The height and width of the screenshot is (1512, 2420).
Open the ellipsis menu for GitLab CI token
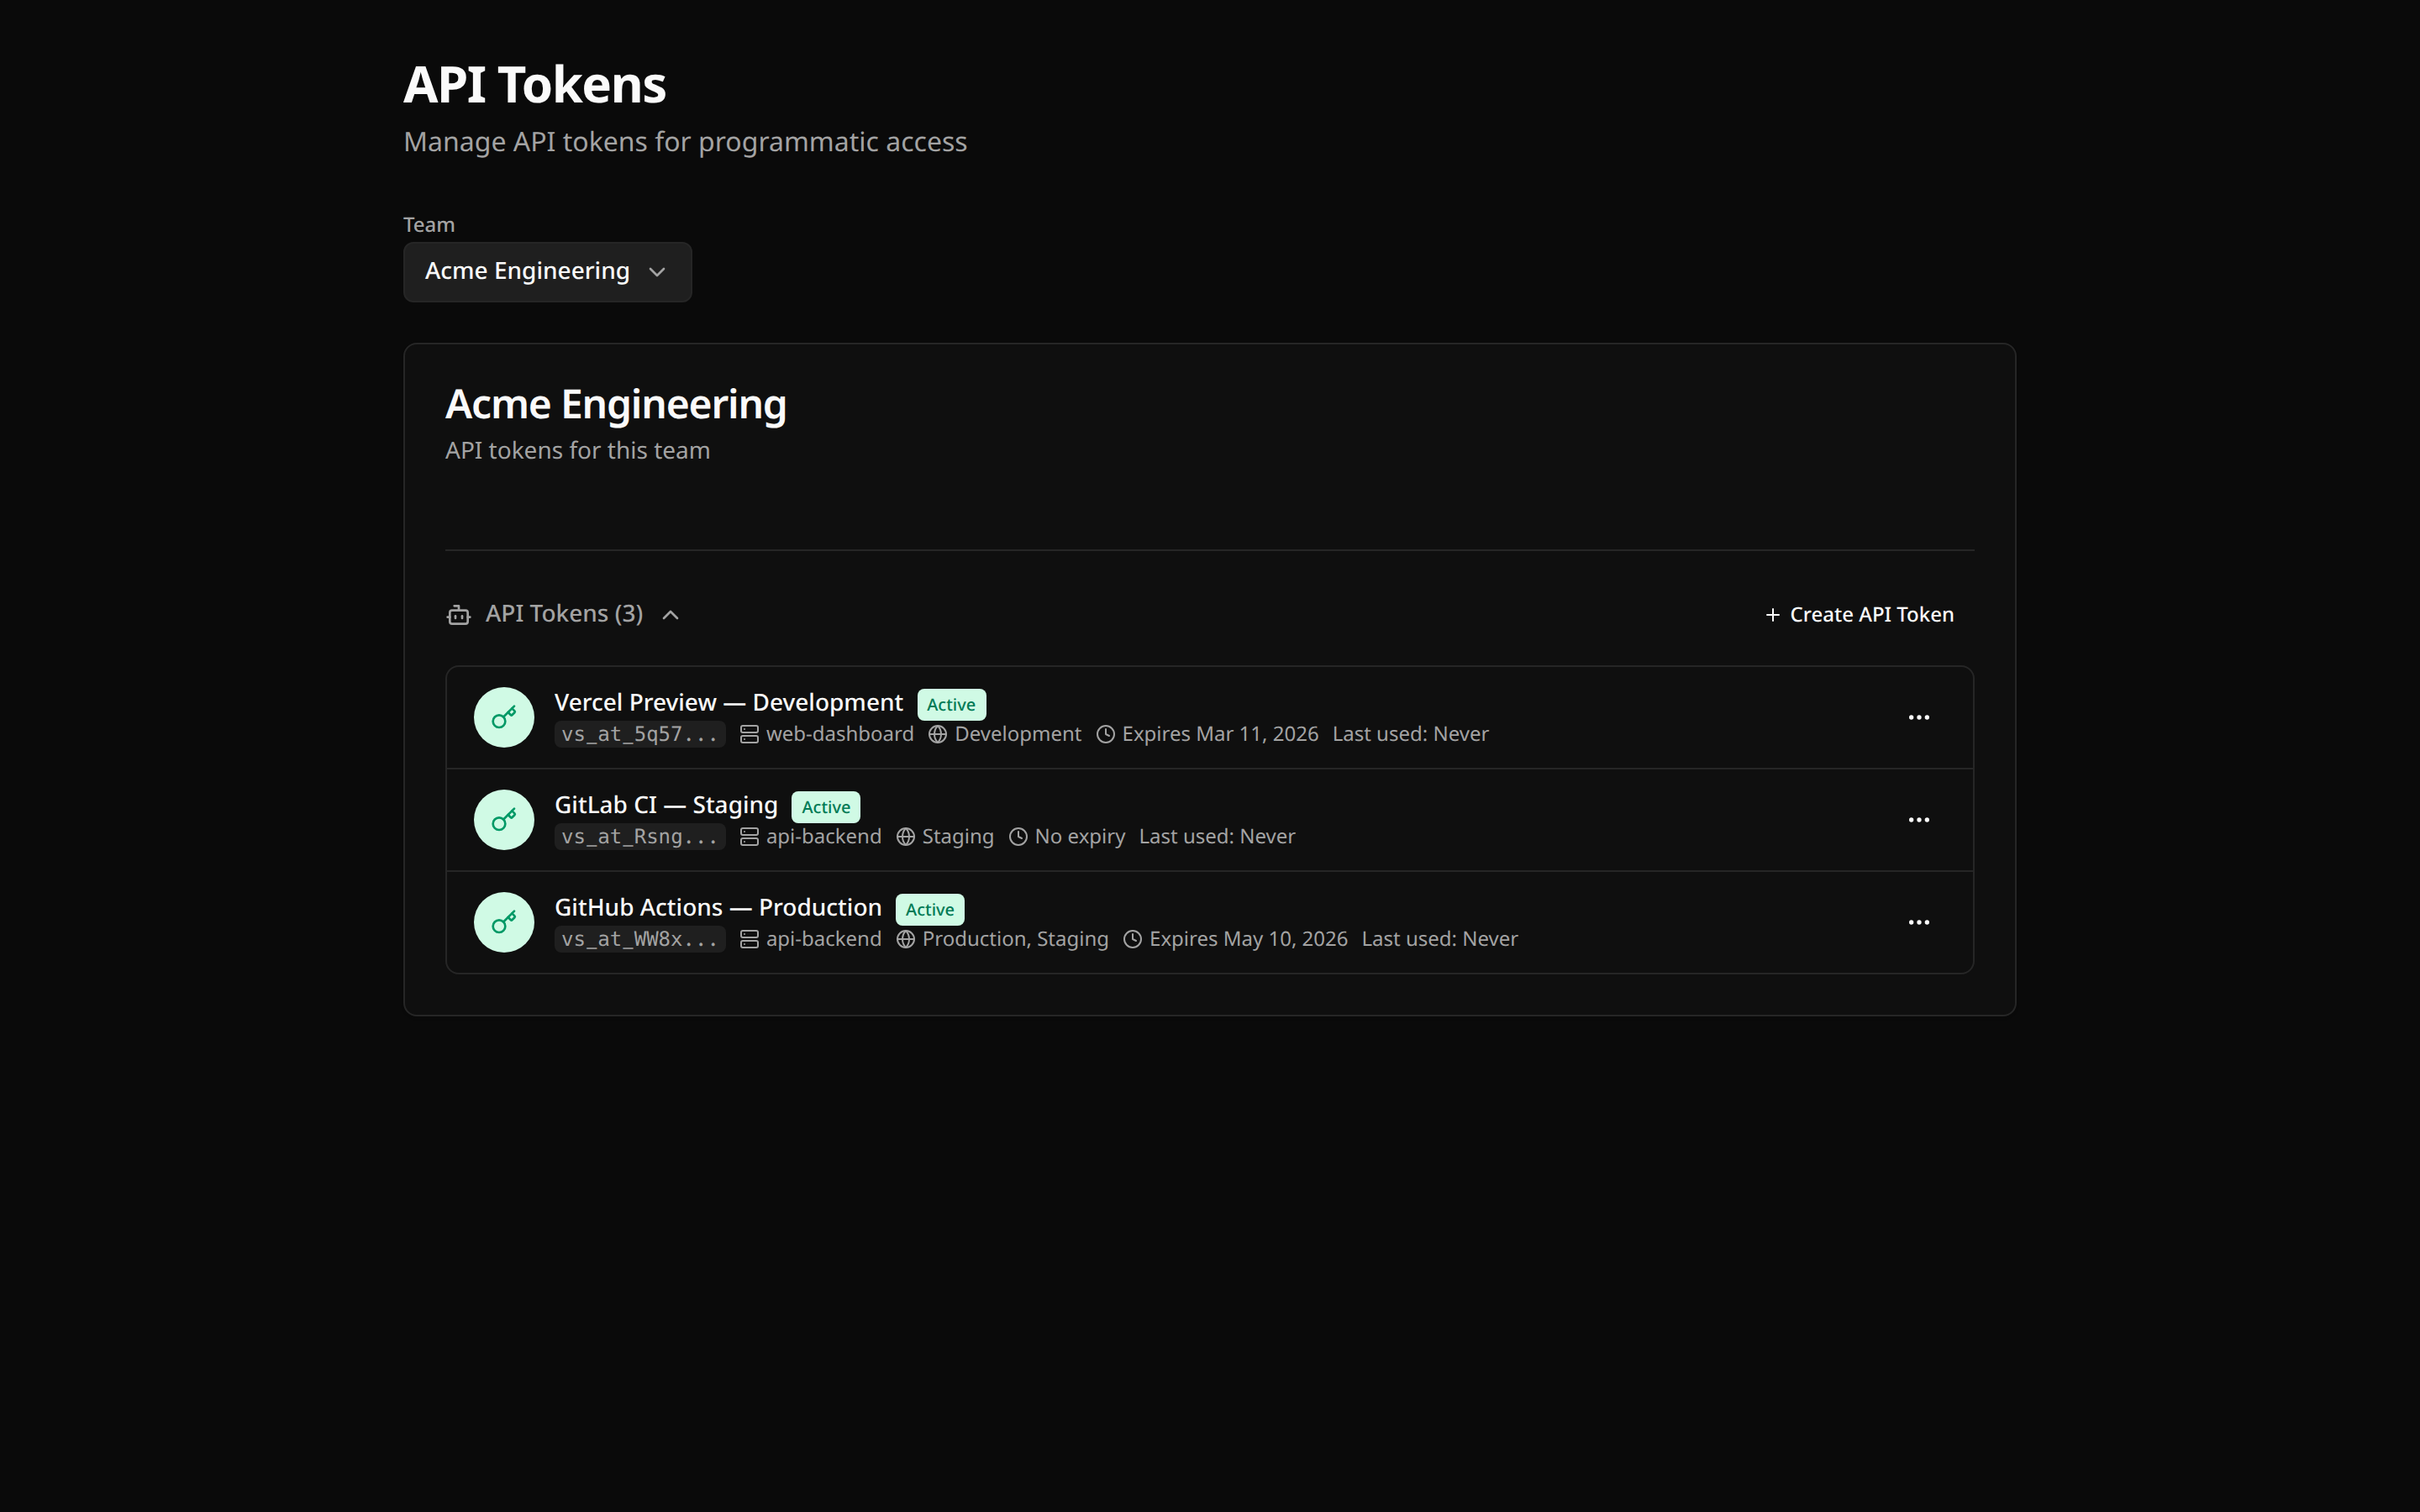pos(1919,819)
